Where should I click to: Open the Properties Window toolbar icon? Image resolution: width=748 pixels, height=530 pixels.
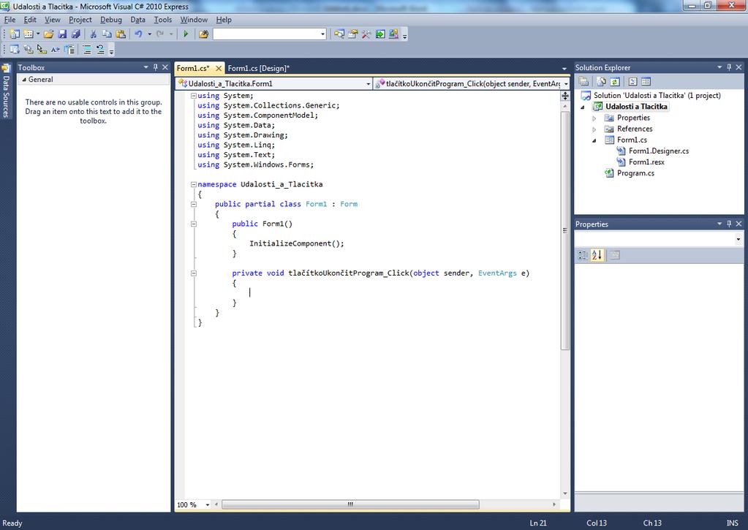coord(353,34)
